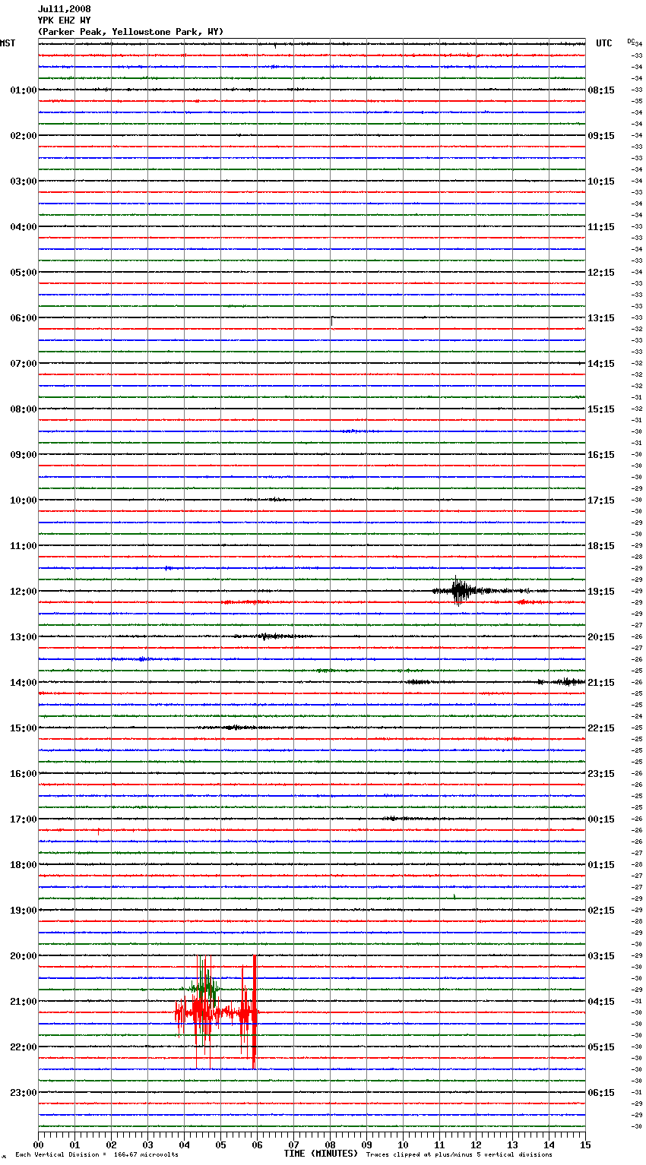Select the 06:15 UTC time label

tap(601, 1093)
